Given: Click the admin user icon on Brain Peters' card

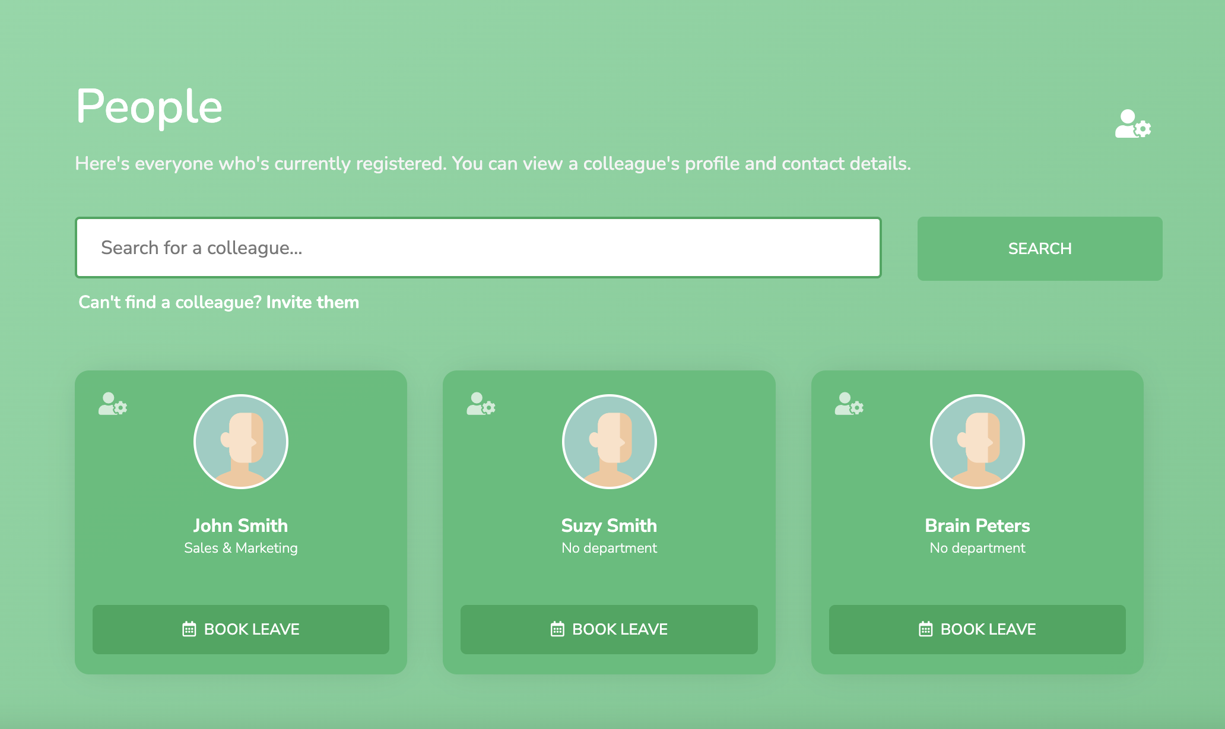Looking at the screenshot, I should click(849, 405).
